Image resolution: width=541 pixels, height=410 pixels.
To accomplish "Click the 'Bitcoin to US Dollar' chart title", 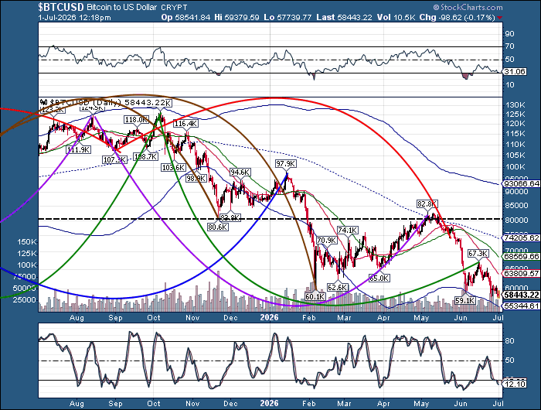I will point(122,7).
